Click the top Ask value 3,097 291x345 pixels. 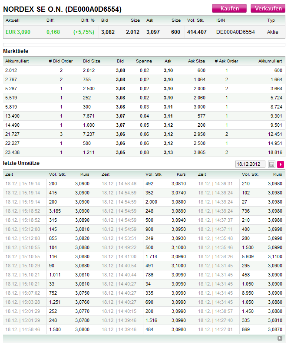pyautogui.click(x=153, y=32)
